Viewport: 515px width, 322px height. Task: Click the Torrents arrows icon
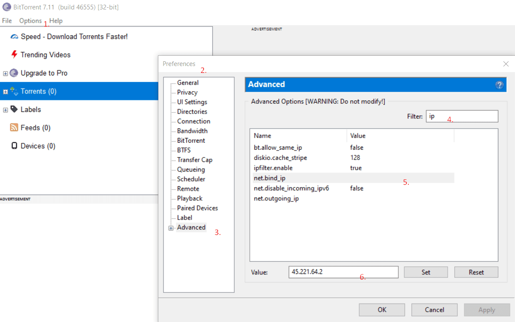tap(14, 91)
